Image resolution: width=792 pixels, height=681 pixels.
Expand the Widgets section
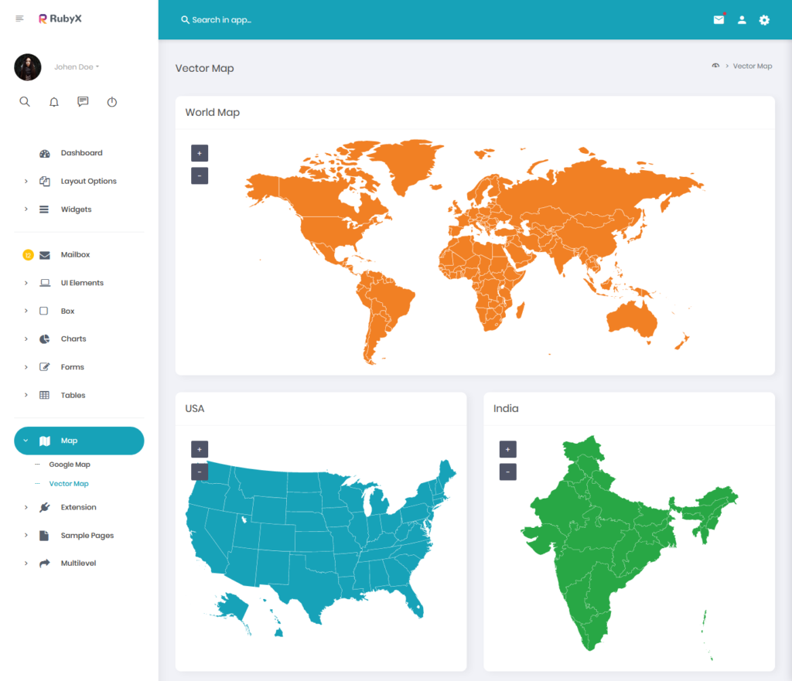click(x=75, y=209)
